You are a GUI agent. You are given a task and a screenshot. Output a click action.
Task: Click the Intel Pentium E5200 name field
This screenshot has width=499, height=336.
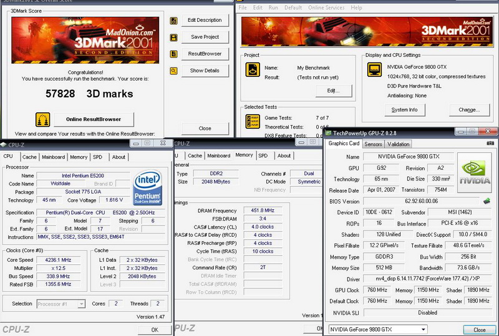[83, 175]
